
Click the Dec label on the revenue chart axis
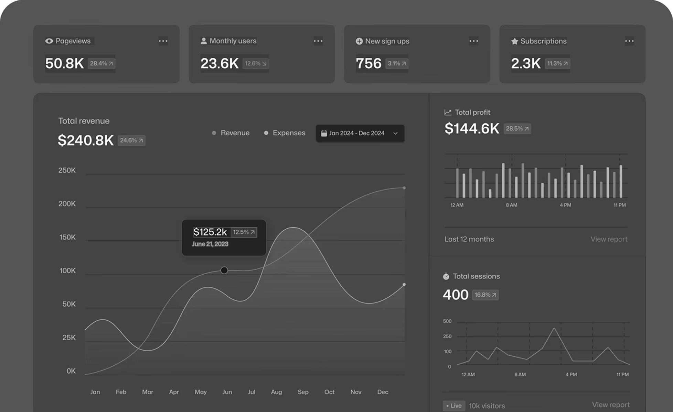(383, 392)
